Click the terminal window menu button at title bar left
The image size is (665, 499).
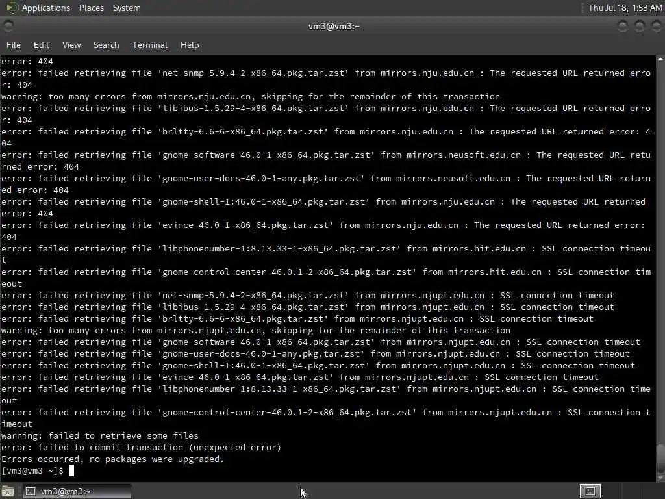[x=8, y=26]
